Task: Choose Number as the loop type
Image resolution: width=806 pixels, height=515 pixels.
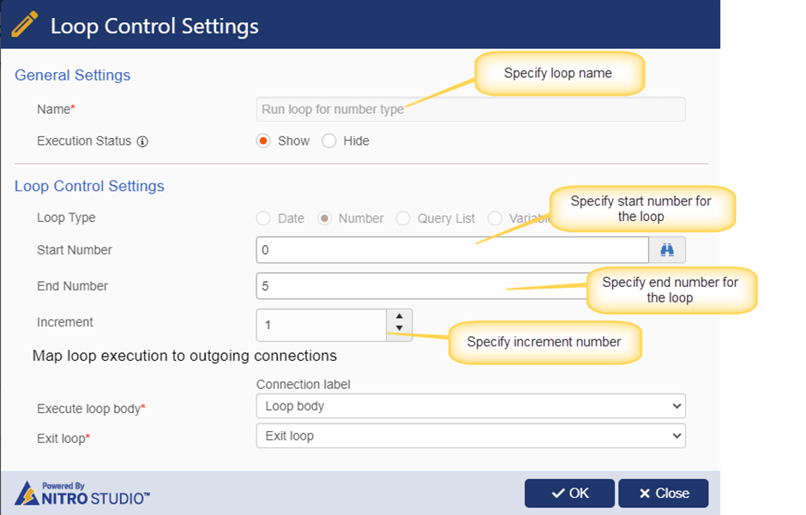Action: tap(324, 219)
